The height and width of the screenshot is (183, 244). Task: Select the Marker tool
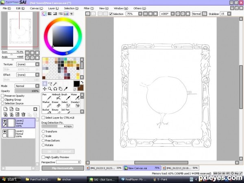[x=47, y=104]
